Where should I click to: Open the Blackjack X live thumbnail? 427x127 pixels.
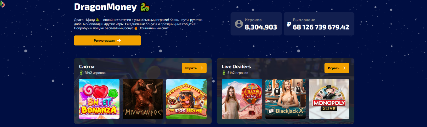point(286,99)
